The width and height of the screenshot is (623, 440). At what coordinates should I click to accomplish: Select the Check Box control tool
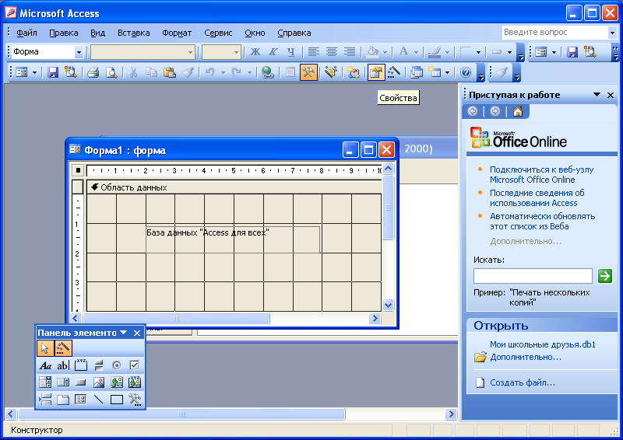click(x=134, y=365)
